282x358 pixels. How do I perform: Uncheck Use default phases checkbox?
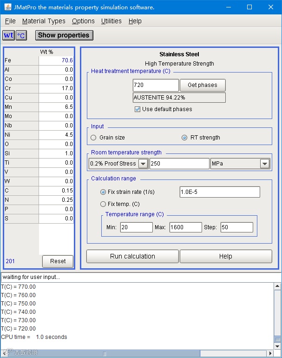[x=138, y=109]
